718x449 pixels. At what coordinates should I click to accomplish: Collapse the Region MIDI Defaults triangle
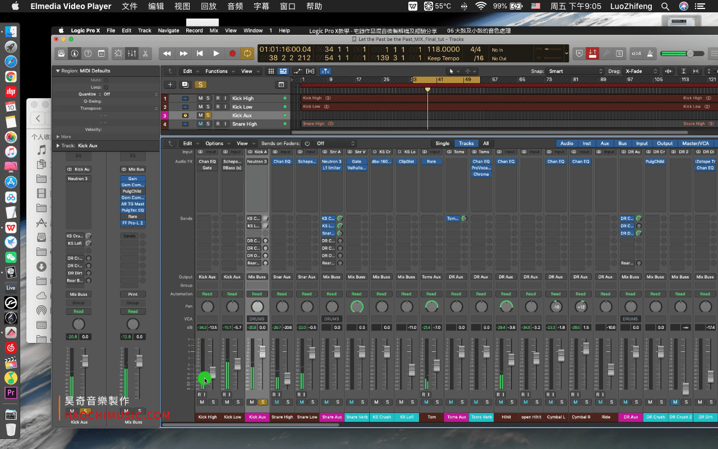[57, 71]
